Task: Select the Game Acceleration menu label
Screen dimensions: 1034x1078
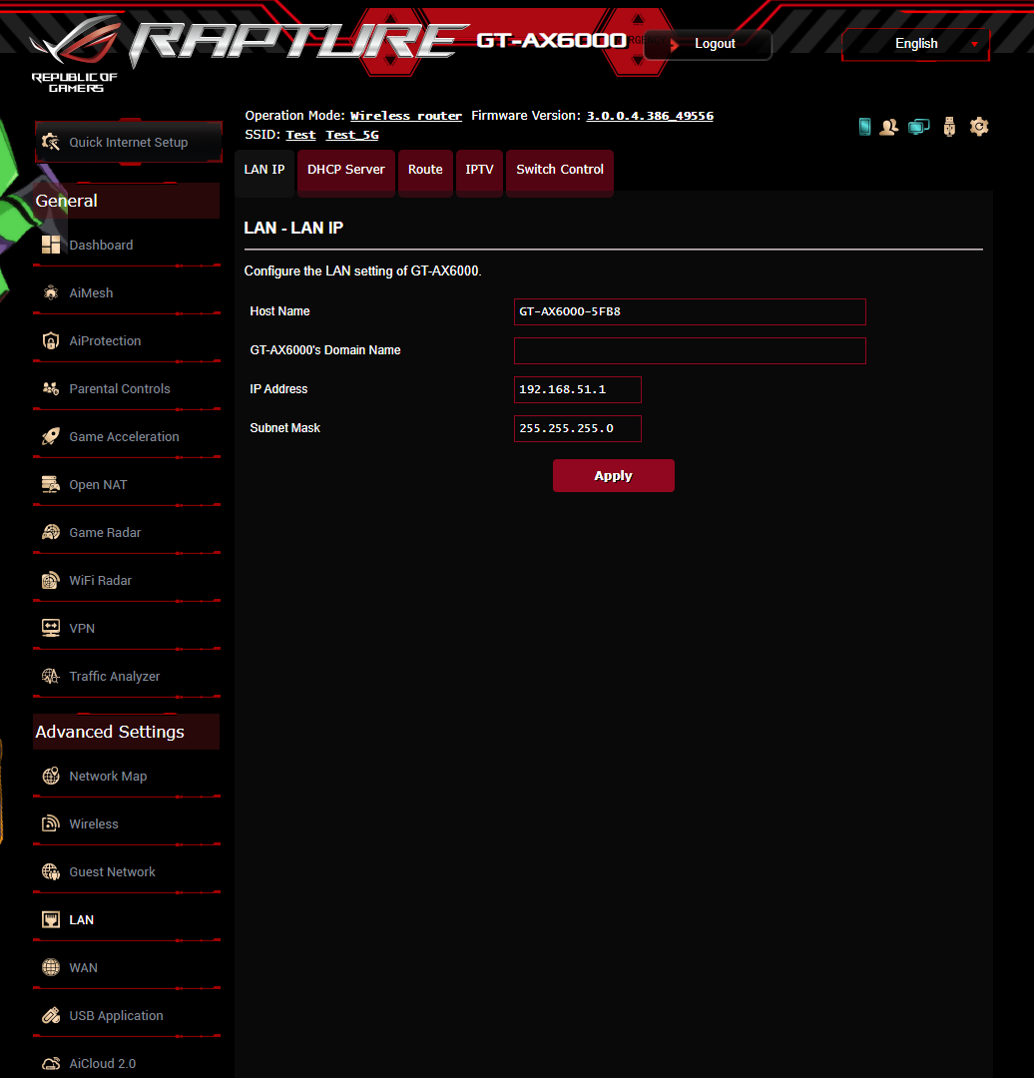Action: tap(125, 437)
